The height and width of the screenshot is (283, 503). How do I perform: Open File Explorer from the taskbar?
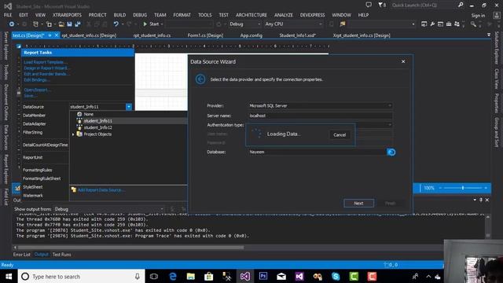191,276
